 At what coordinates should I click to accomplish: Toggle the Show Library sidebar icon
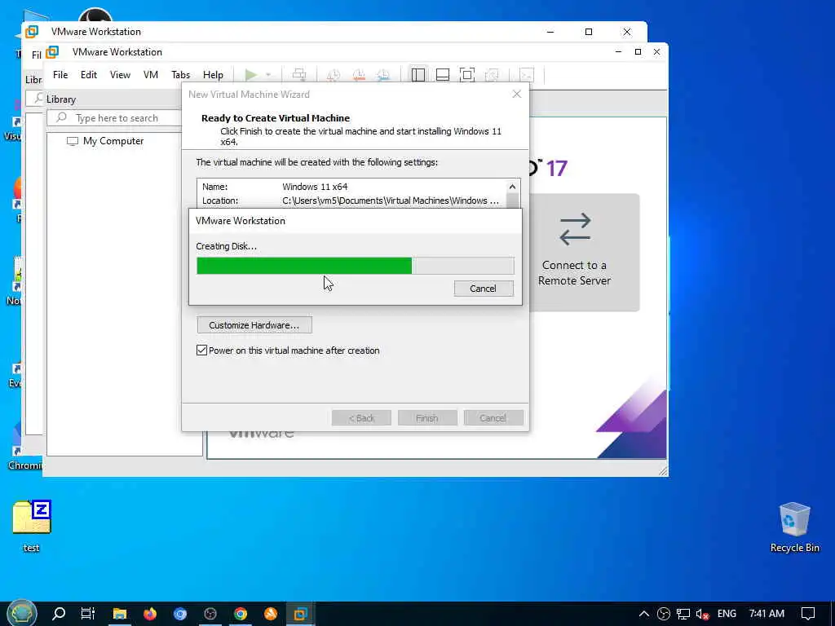coord(418,75)
